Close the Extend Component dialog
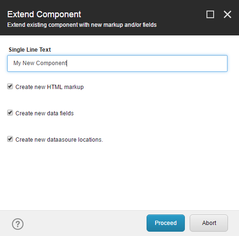 [x=228, y=14]
